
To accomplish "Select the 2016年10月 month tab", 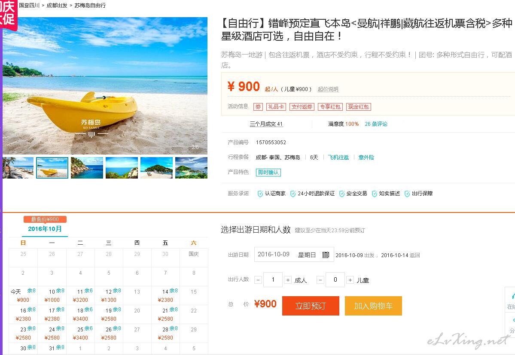I will [45, 229].
